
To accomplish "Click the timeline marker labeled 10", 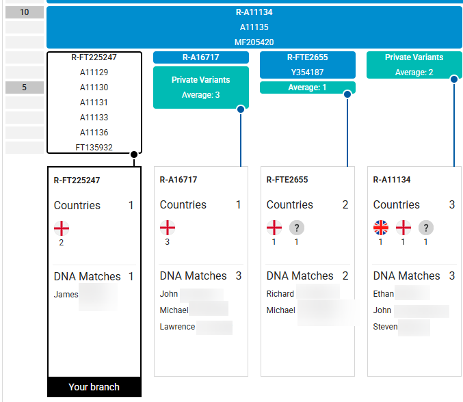I will click(x=25, y=12).
